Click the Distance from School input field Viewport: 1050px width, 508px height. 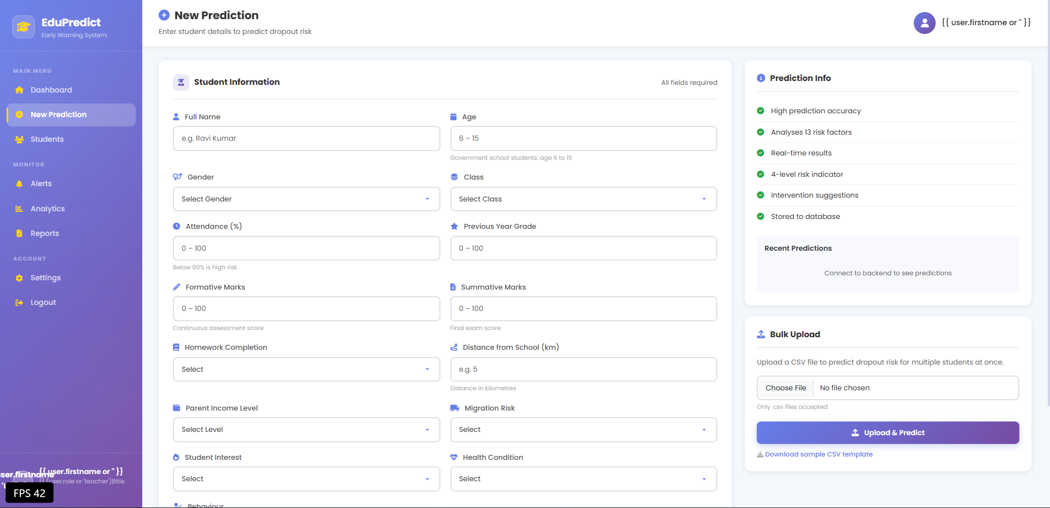point(583,370)
